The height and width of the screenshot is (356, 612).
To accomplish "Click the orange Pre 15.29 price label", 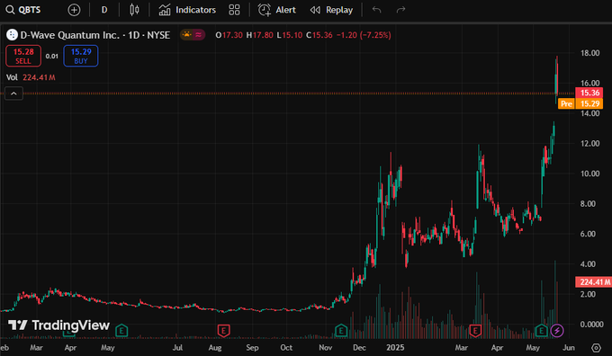I will (580, 103).
